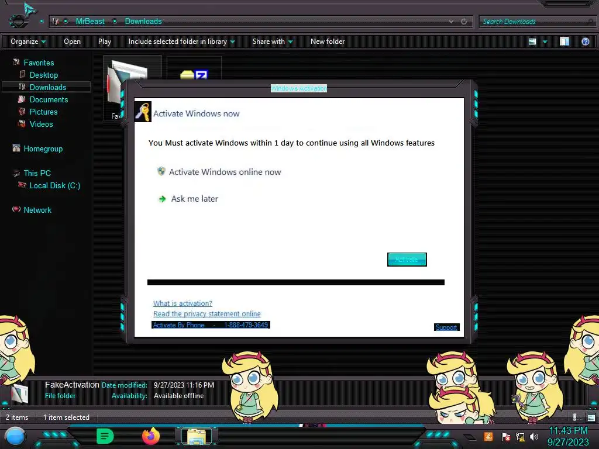
Task: Click the key icon in activation dialog
Action: tap(143, 112)
